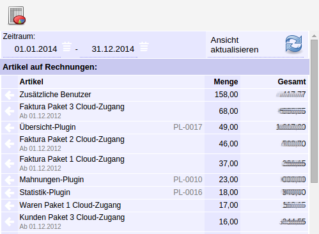Select Faktura Paket 2 Cloud-Zugang row
The width and height of the screenshot is (319, 234).
[x=155, y=144]
